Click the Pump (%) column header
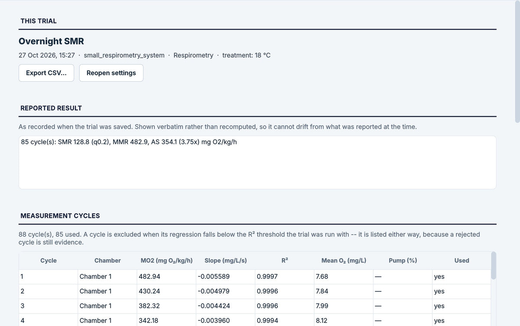The height and width of the screenshot is (326, 520). [403, 260]
